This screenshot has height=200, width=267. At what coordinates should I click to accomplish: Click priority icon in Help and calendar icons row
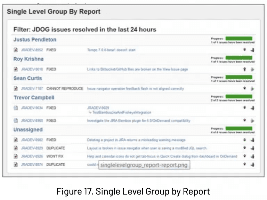(244, 156)
